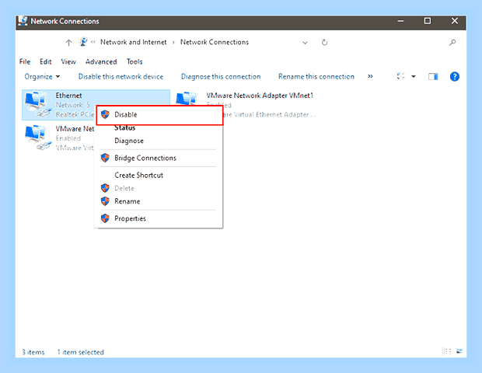Image resolution: width=482 pixels, height=373 pixels.
Task: Click the change your view icon
Action: pos(400,76)
